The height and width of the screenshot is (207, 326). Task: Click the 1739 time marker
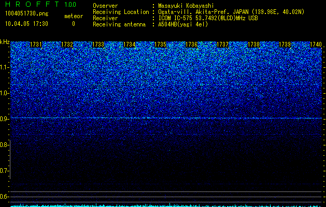285,45
